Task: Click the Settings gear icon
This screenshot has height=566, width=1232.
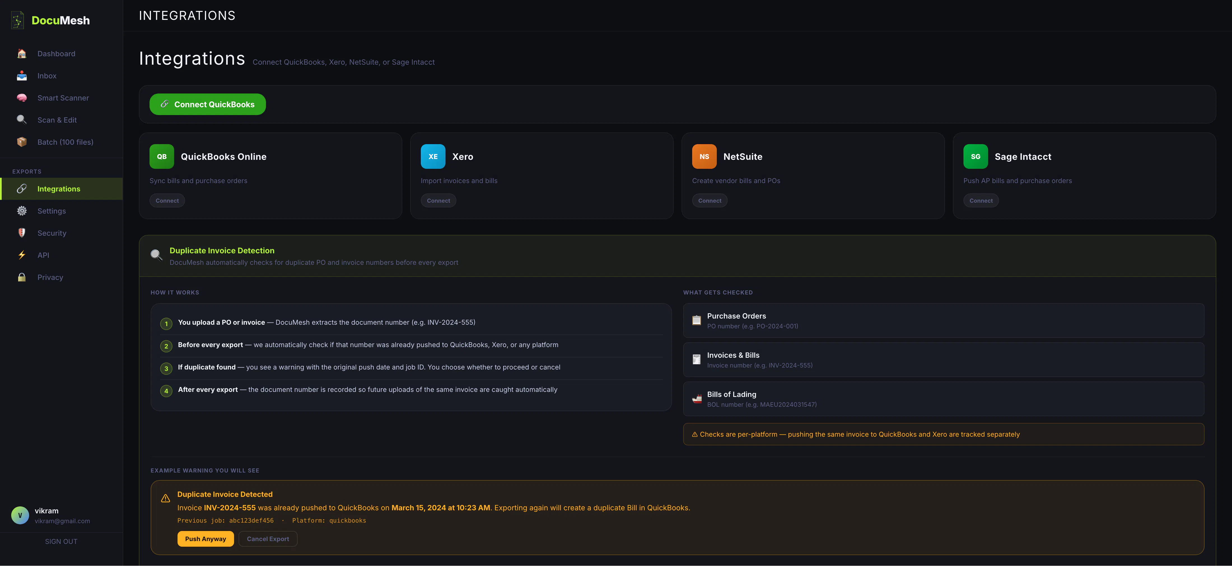Action: 22,211
